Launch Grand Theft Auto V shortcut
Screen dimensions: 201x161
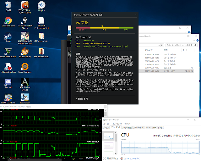(x=8, y=53)
